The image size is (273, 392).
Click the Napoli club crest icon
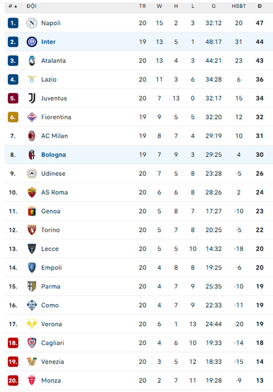pos(32,23)
